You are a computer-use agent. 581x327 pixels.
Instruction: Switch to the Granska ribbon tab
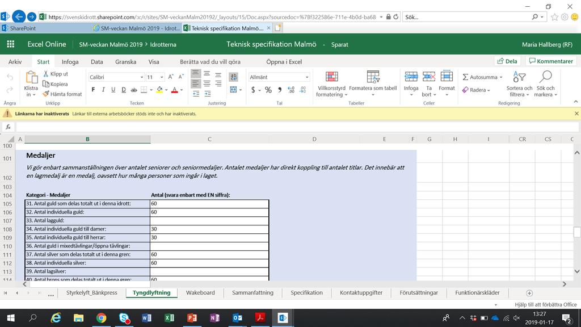click(125, 61)
